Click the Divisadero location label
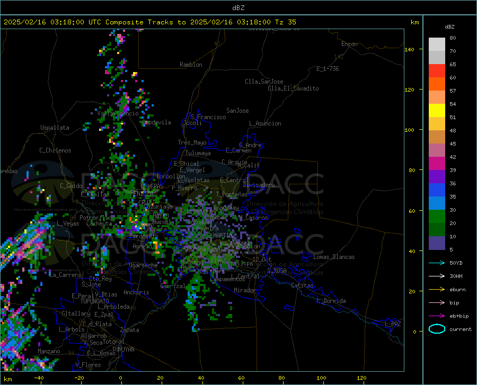Viewport: 477px width, 385px height. click(x=259, y=185)
